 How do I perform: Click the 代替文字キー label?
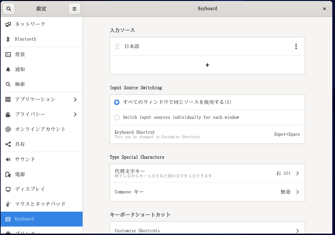point(130,171)
